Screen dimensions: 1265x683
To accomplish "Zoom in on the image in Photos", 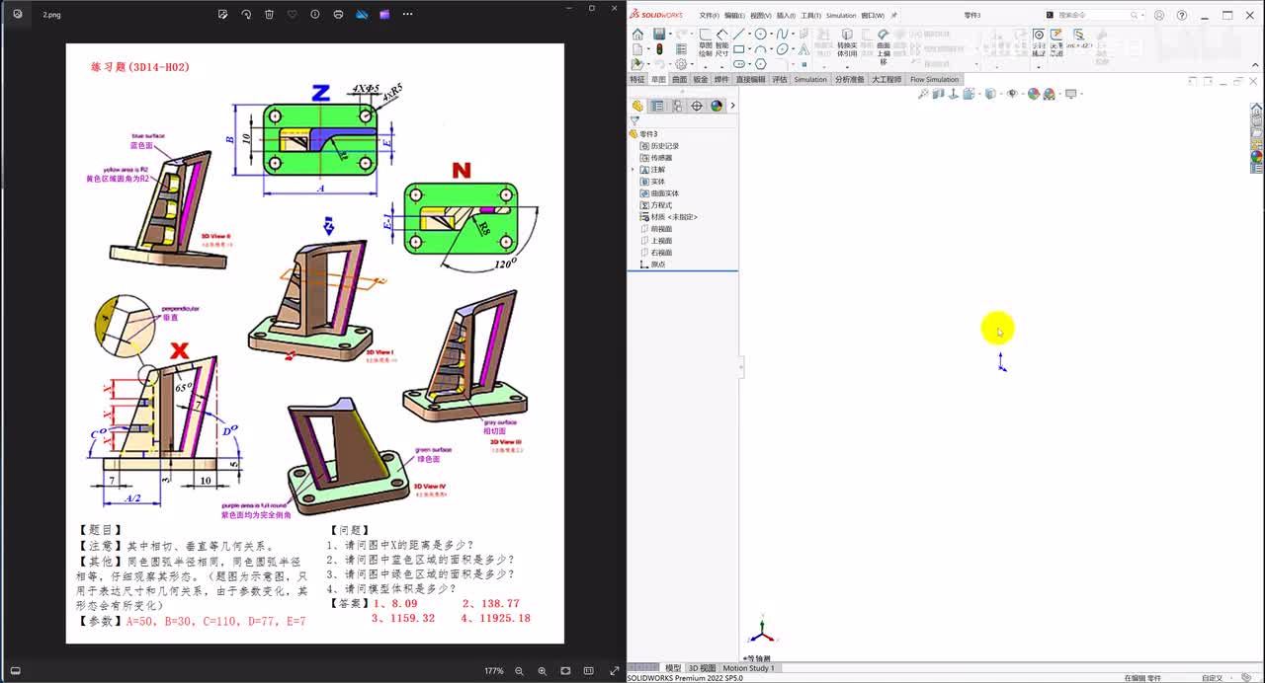I will click(542, 671).
